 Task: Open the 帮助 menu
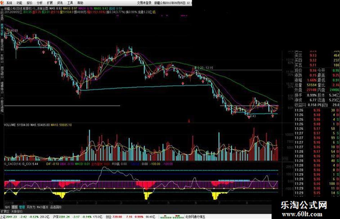pos(81,3)
